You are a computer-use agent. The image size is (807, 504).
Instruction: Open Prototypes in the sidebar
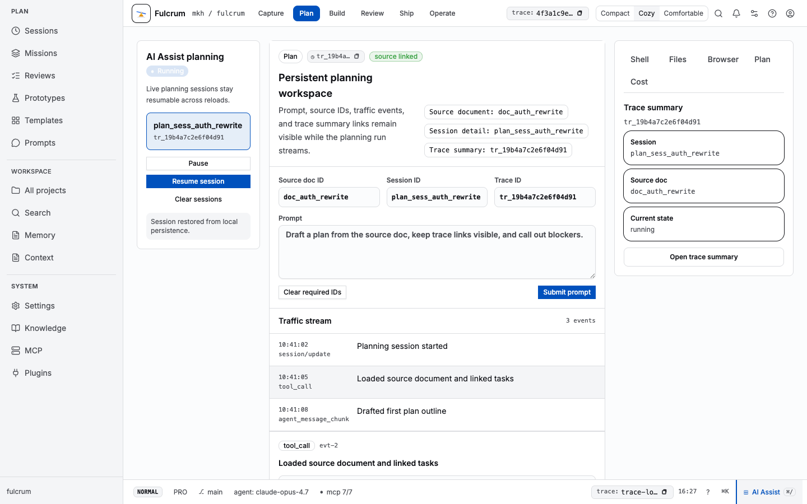62,98
